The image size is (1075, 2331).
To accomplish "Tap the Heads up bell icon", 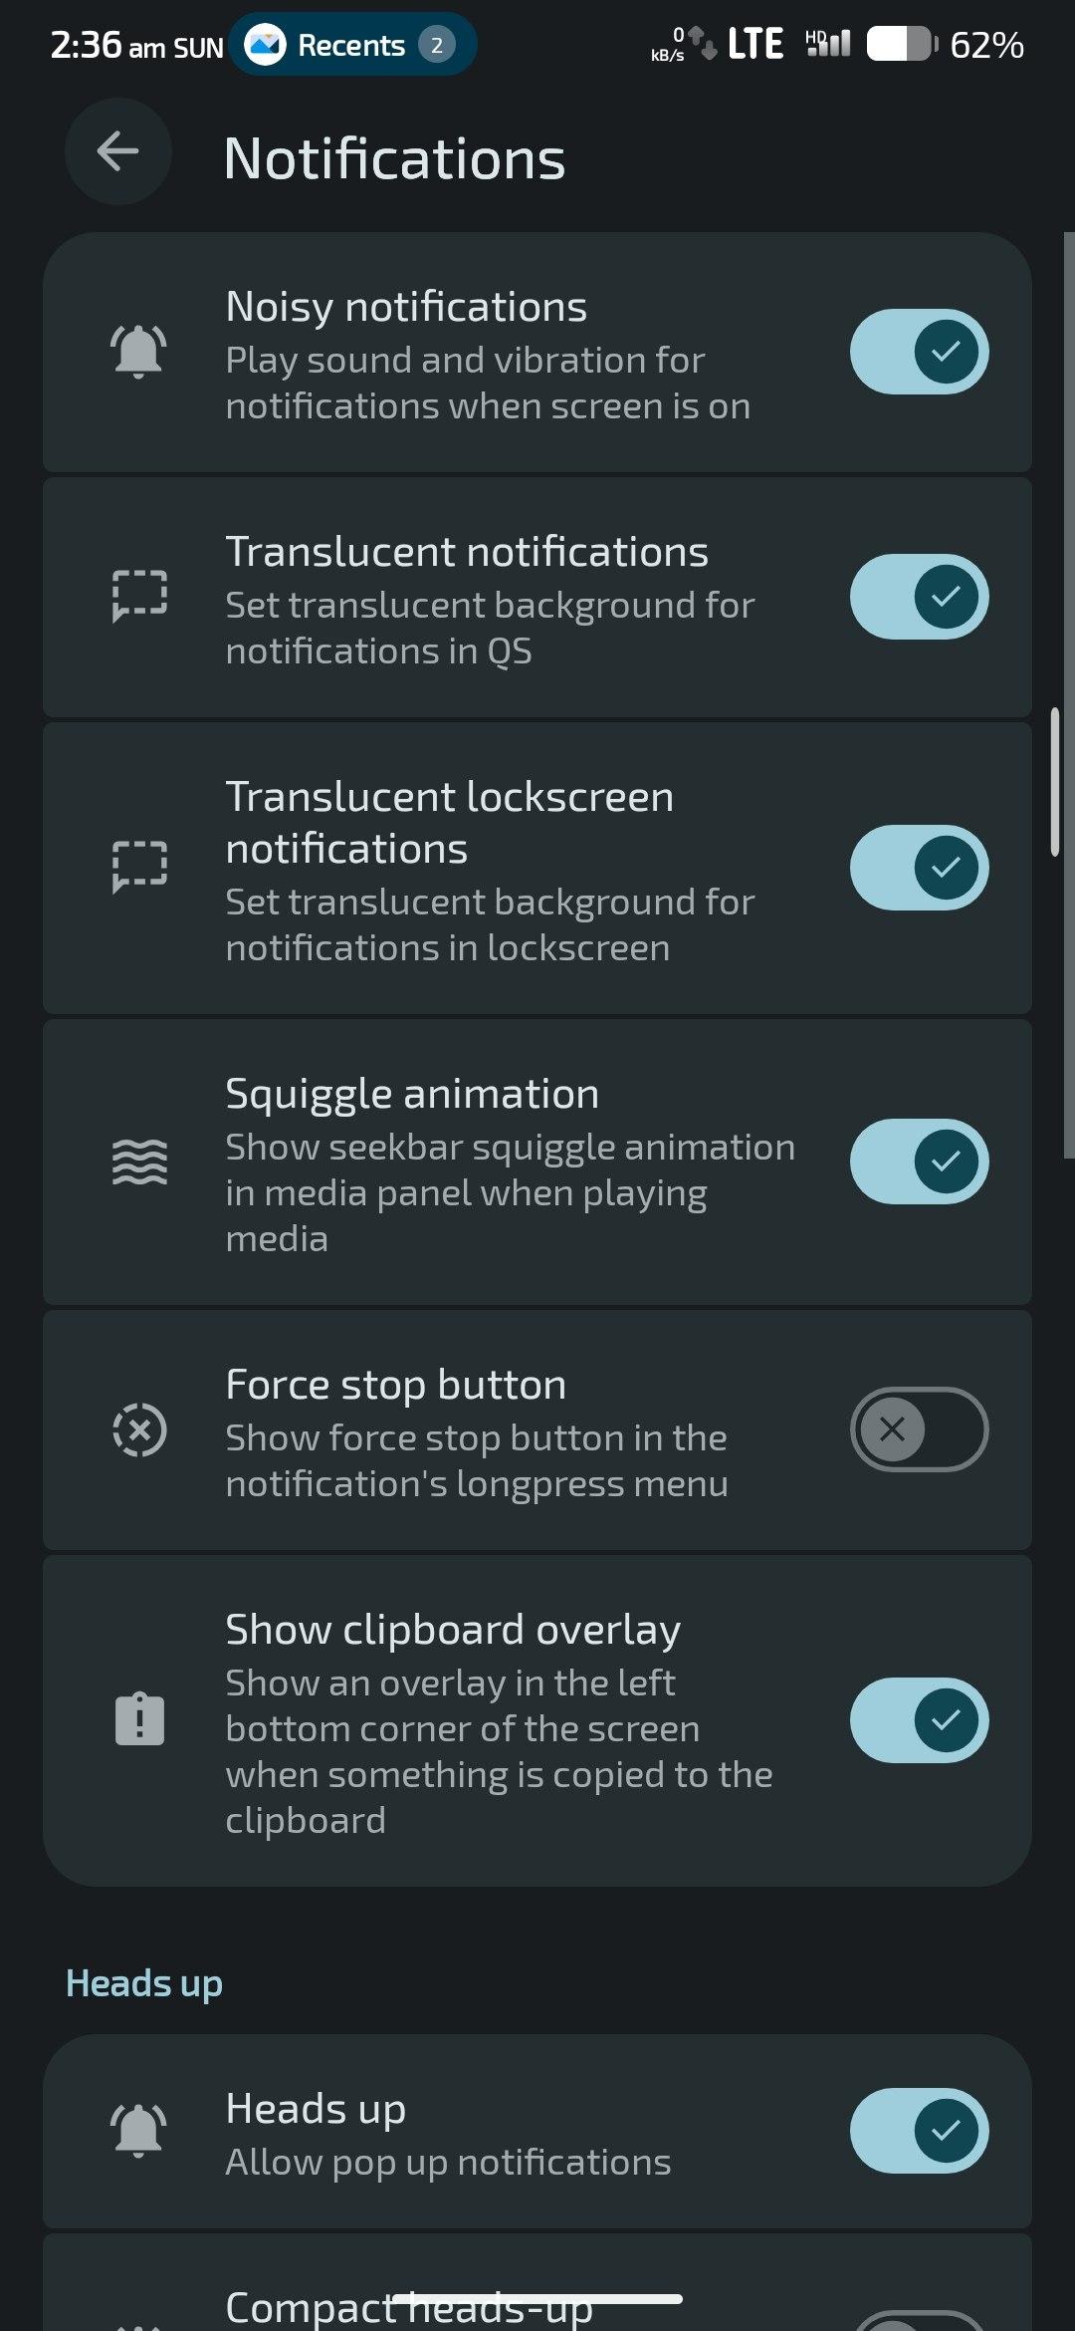I will pos(139,2131).
